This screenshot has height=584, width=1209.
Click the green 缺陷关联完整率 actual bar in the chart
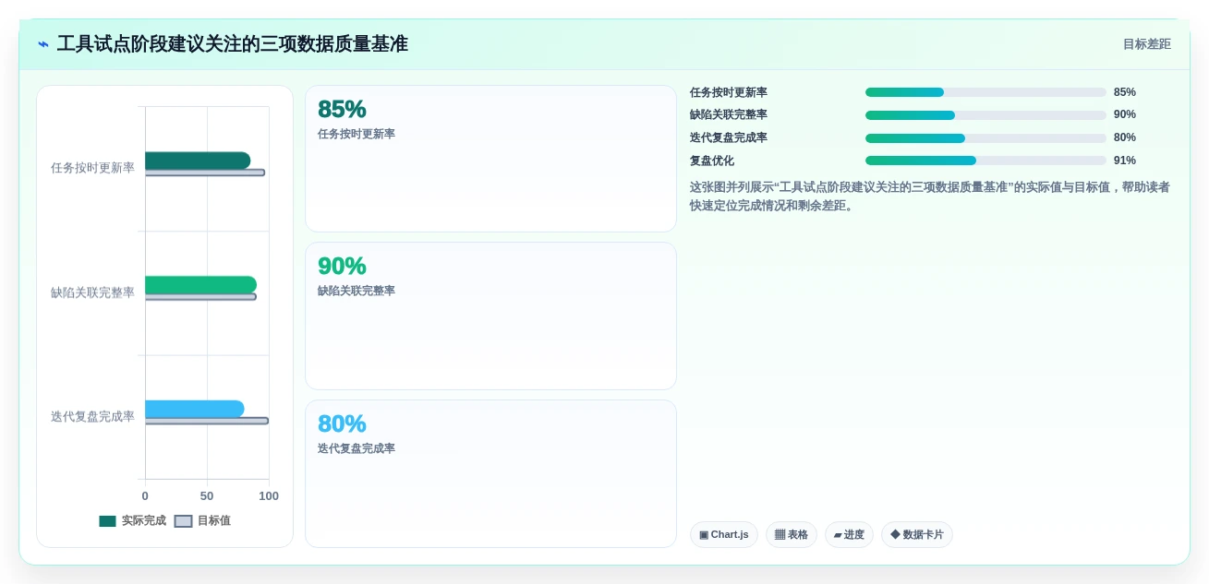tap(200, 285)
